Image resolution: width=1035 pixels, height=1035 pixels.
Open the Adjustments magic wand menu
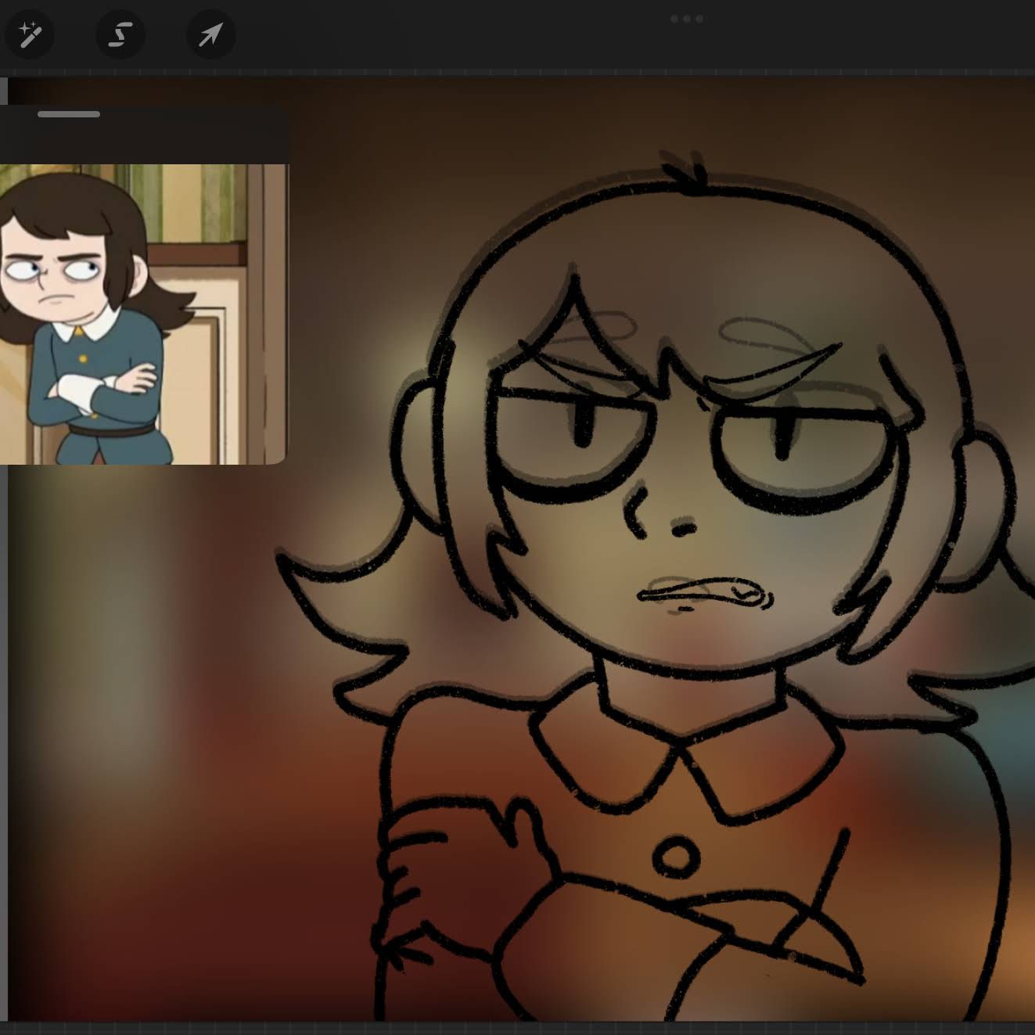[30, 35]
